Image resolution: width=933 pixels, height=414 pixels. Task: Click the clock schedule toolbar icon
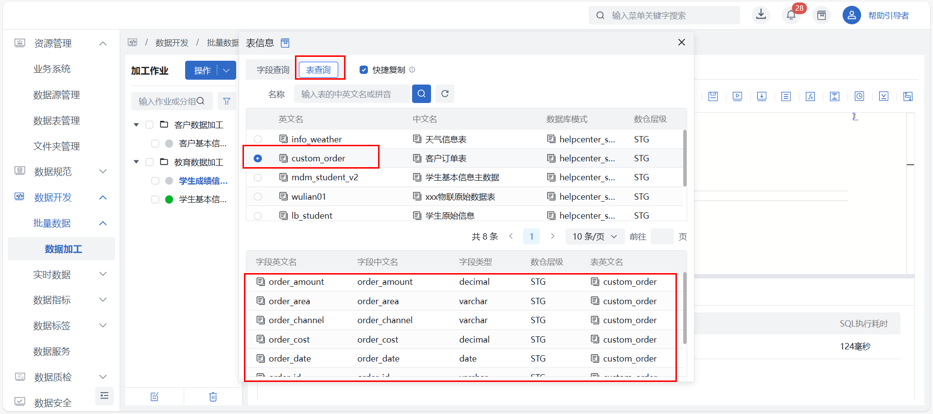(x=859, y=96)
